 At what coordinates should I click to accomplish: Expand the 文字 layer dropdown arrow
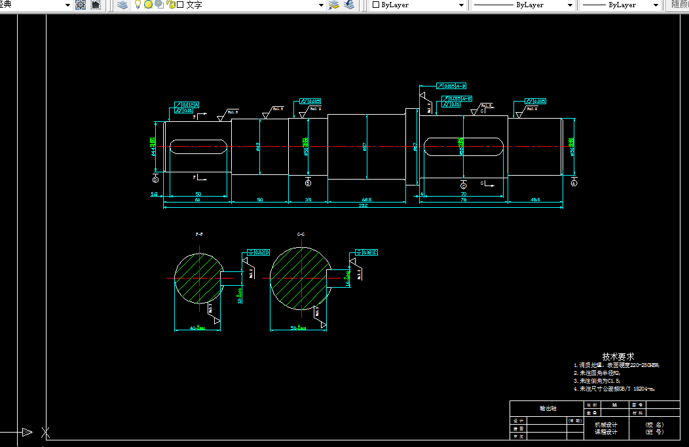point(321,5)
